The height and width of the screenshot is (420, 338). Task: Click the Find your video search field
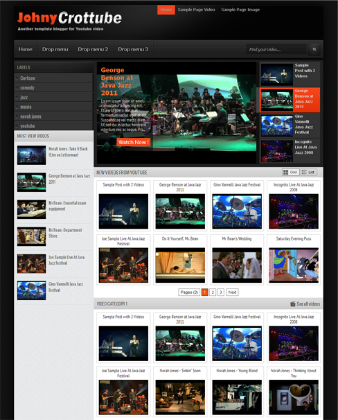[276, 49]
